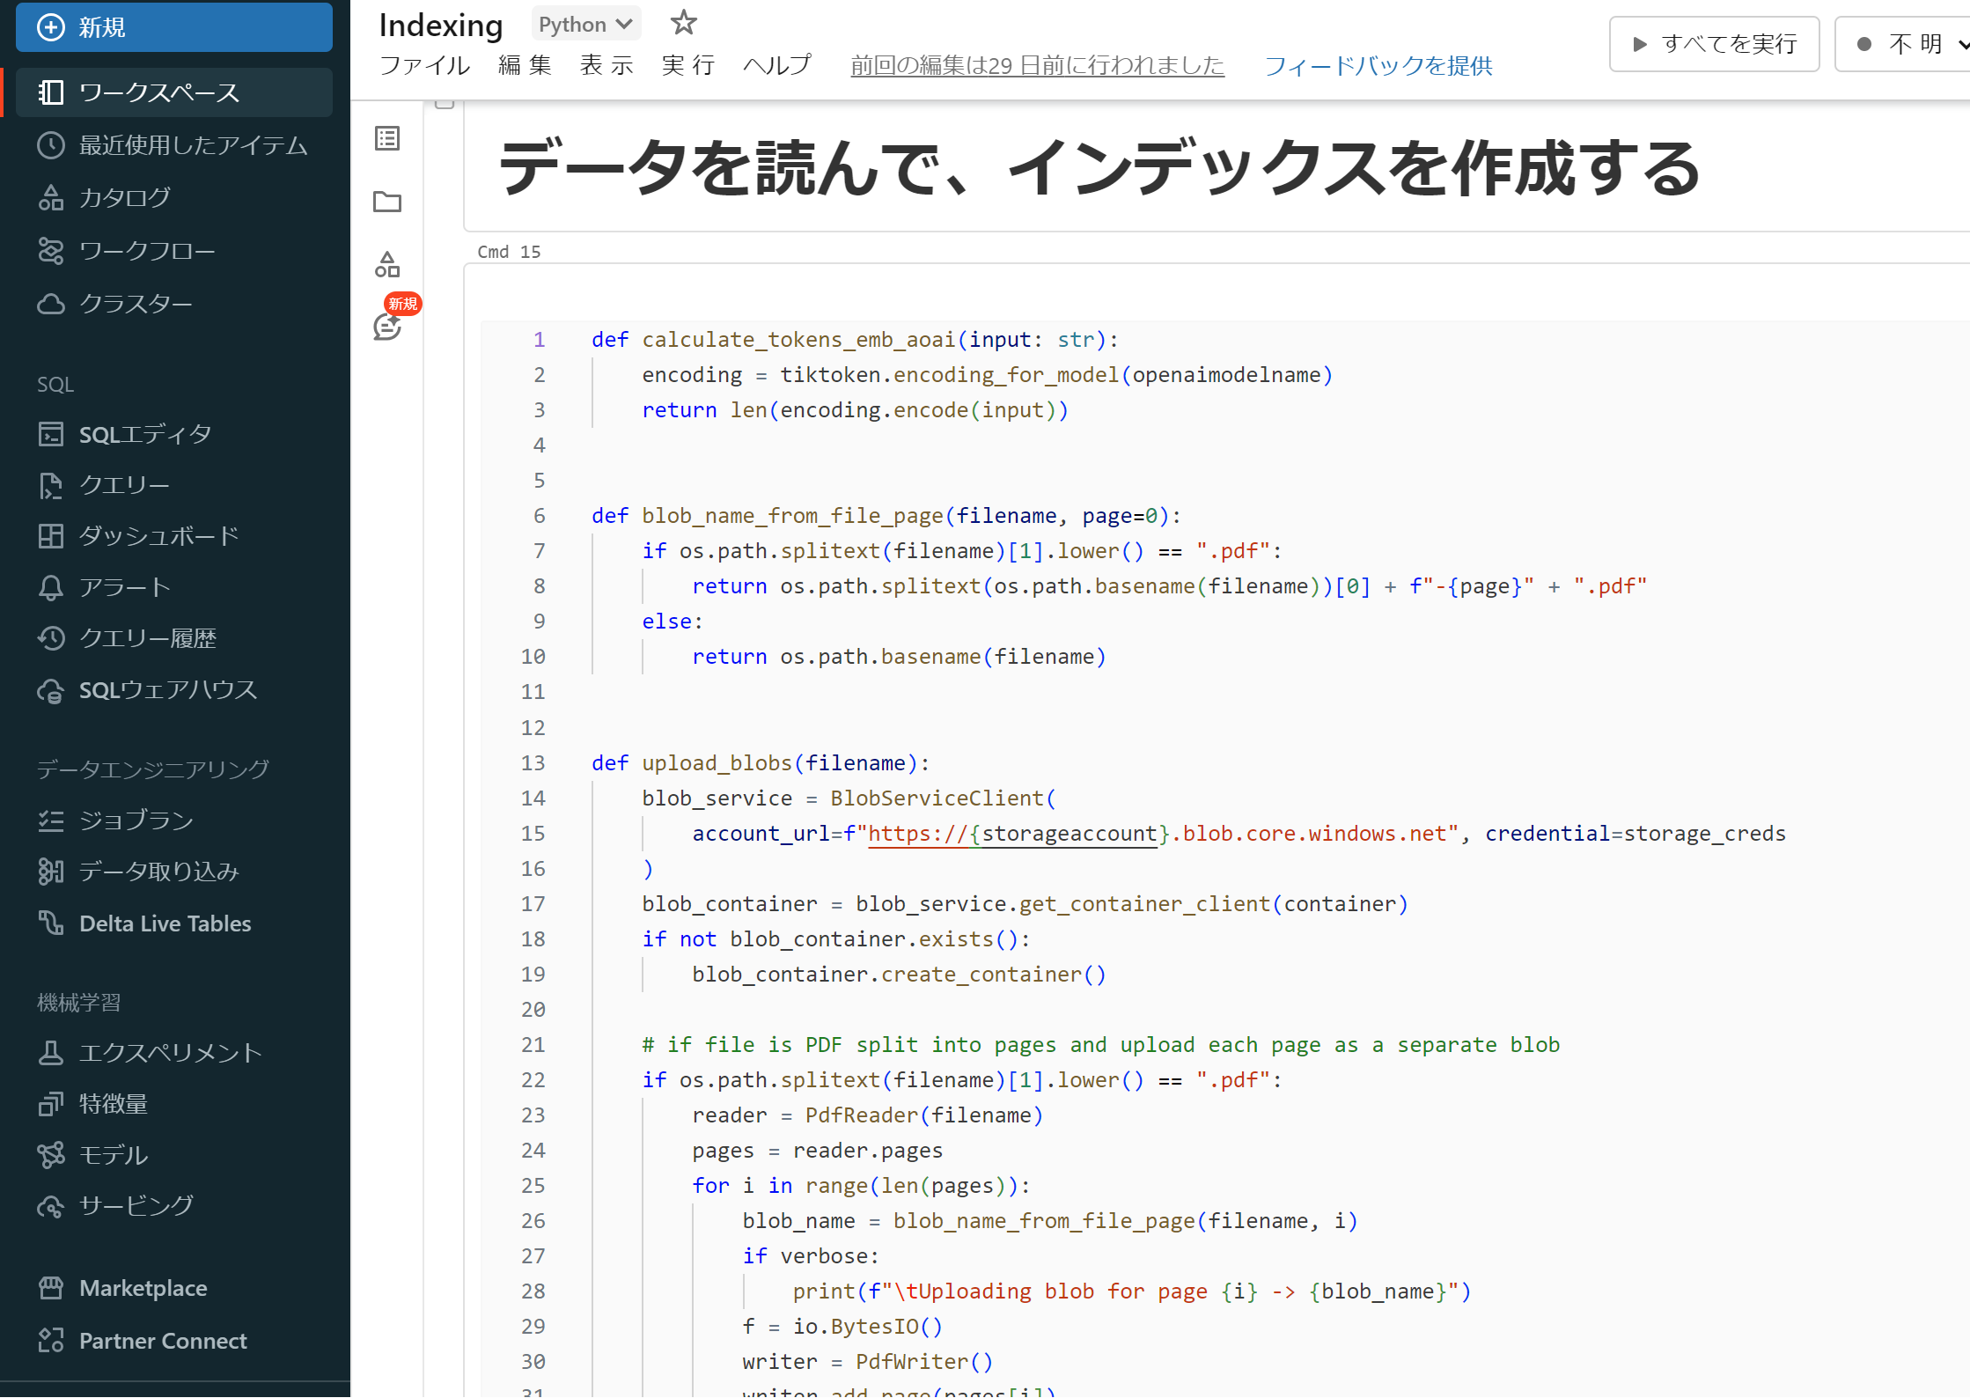
Task: Click the notebook title Indexing
Action: click(x=440, y=25)
